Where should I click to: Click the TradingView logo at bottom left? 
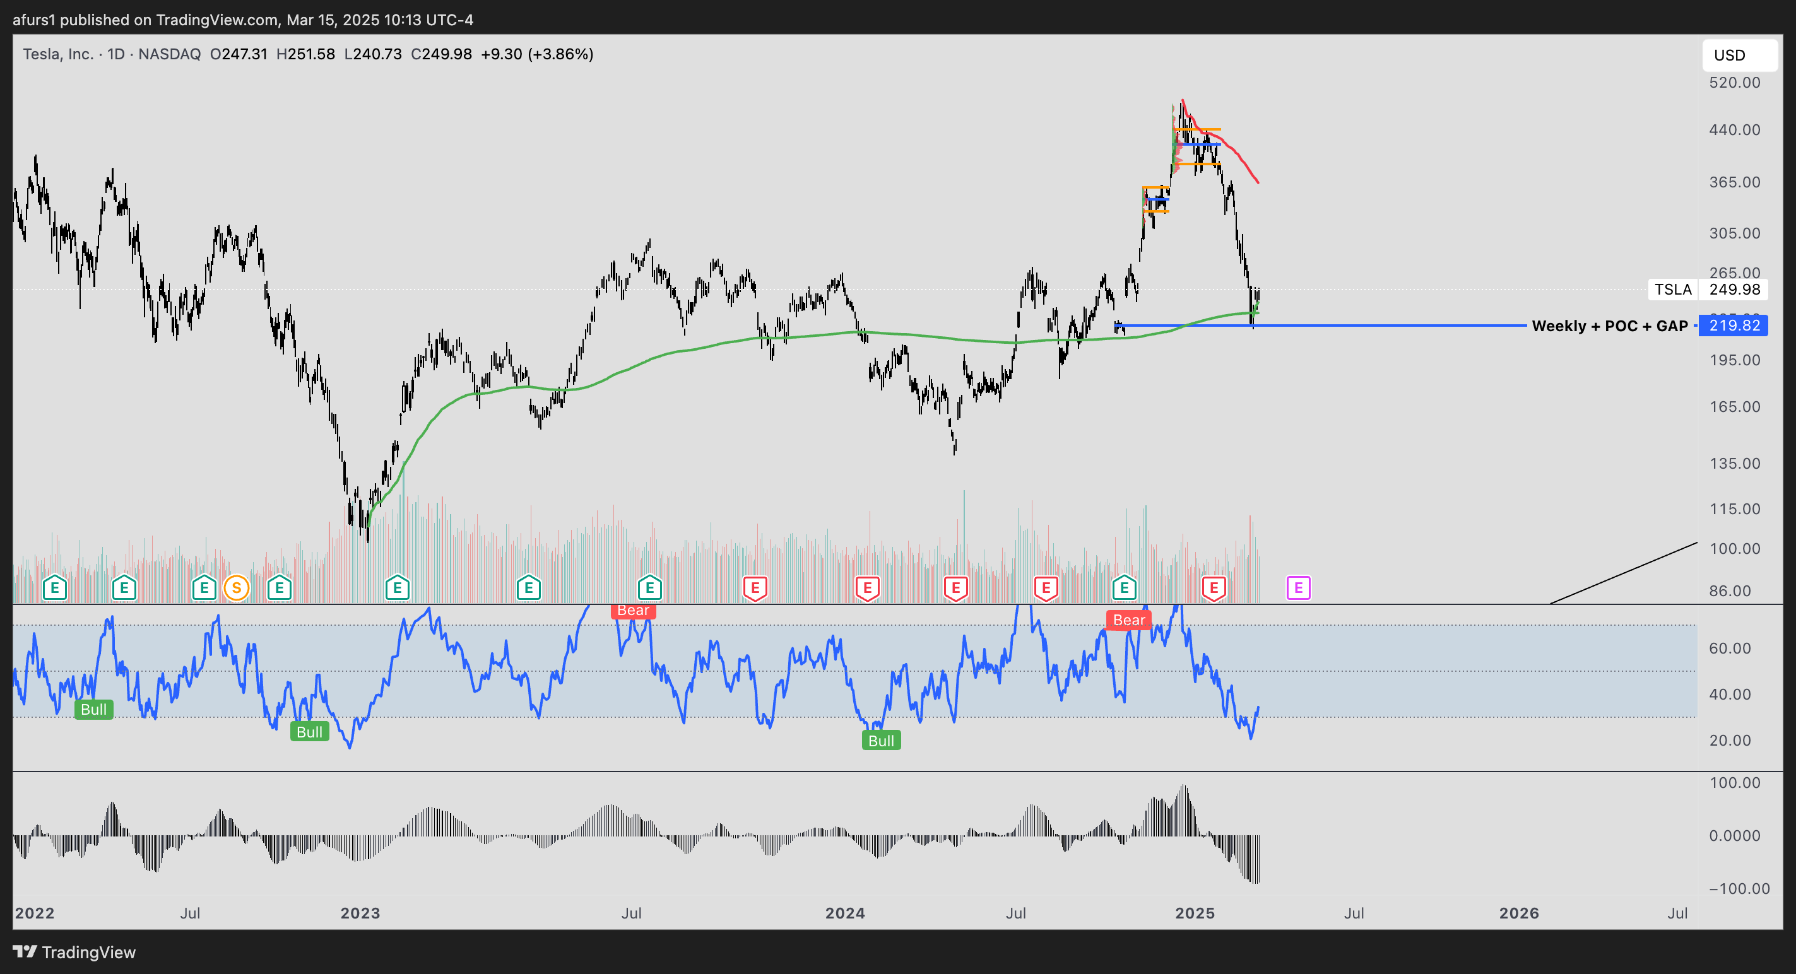pos(74,953)
